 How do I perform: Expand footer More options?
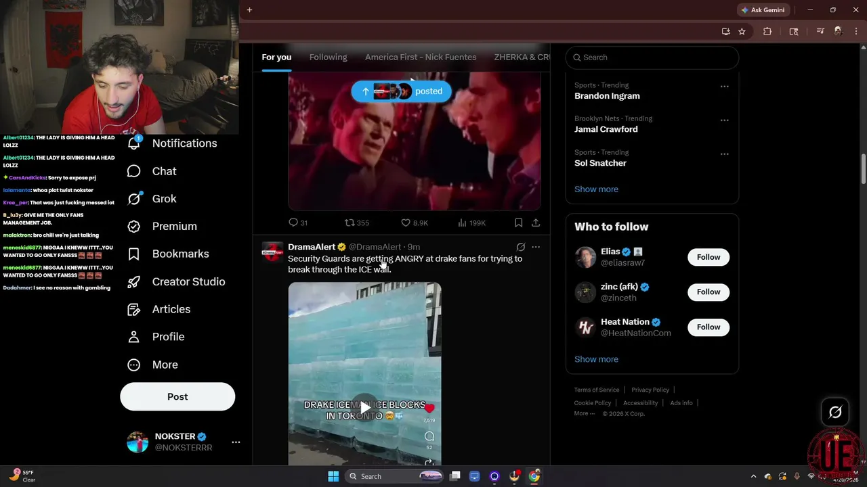click(x=585, y=413)
